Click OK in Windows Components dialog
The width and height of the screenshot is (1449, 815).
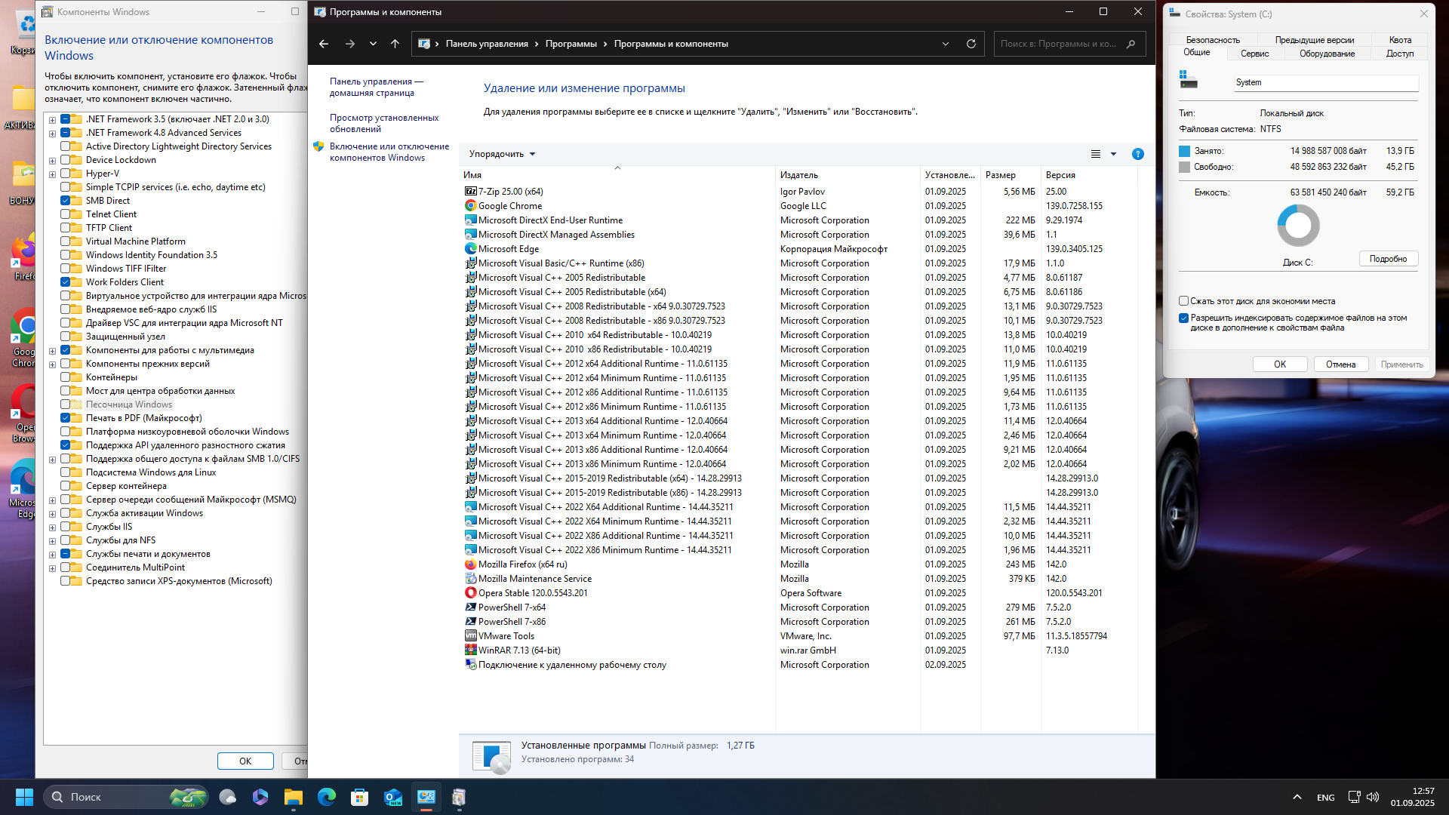(245, 761)
